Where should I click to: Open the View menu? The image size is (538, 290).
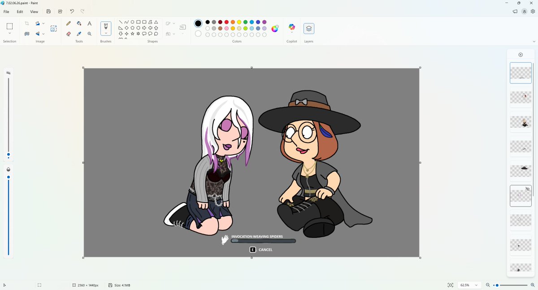click(x=34, y=12)
